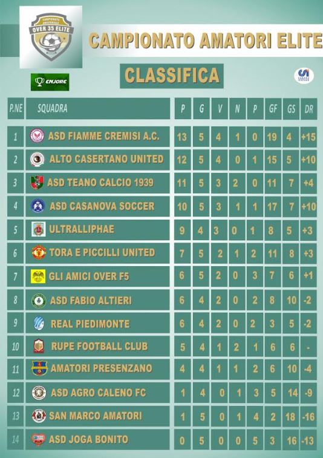Click the Amatori Presenzano striped crest
The height and width of the screenshot is (458, 323).
pyautogui.click(x=39, y=368)
